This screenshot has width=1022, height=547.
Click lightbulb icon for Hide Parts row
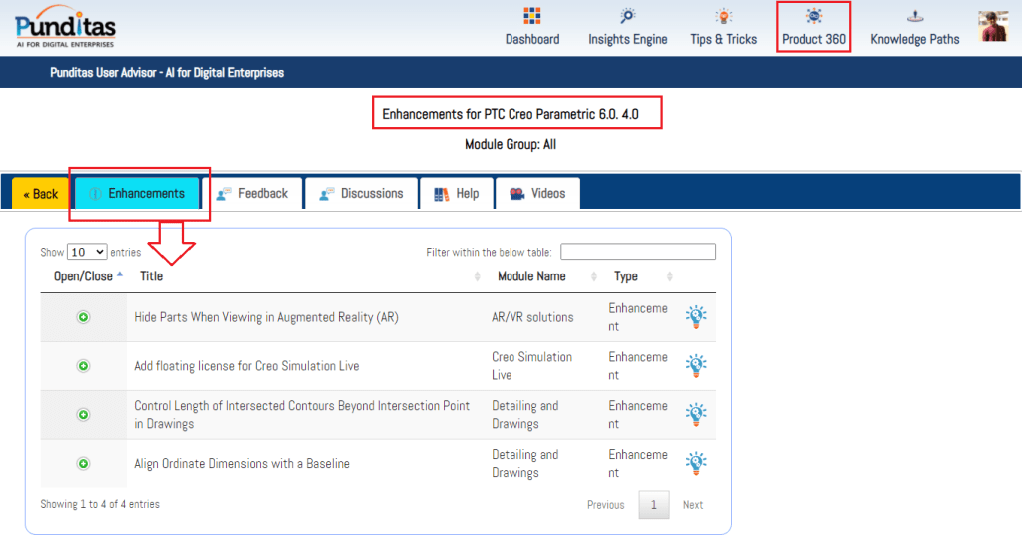click(x=696, y=317)
